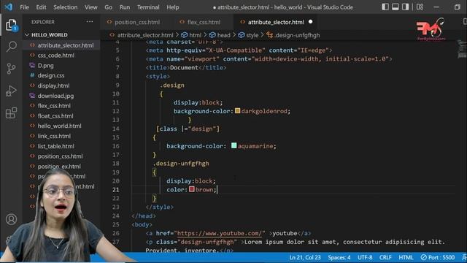The height and width of the screenshot is (263, 467).
Task: Open the View menu
Action: pos(90,7)
